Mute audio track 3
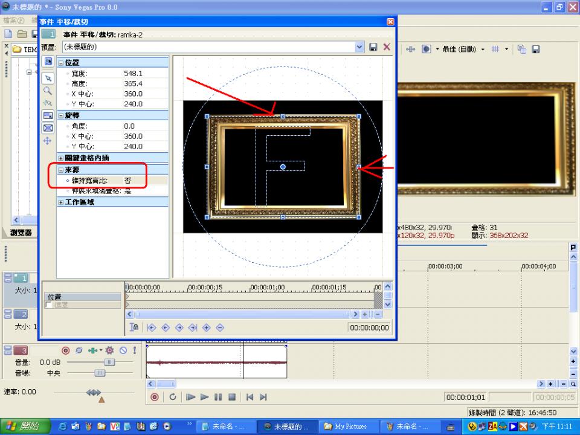The image size is (580, 435). click(x=123, y=350)
